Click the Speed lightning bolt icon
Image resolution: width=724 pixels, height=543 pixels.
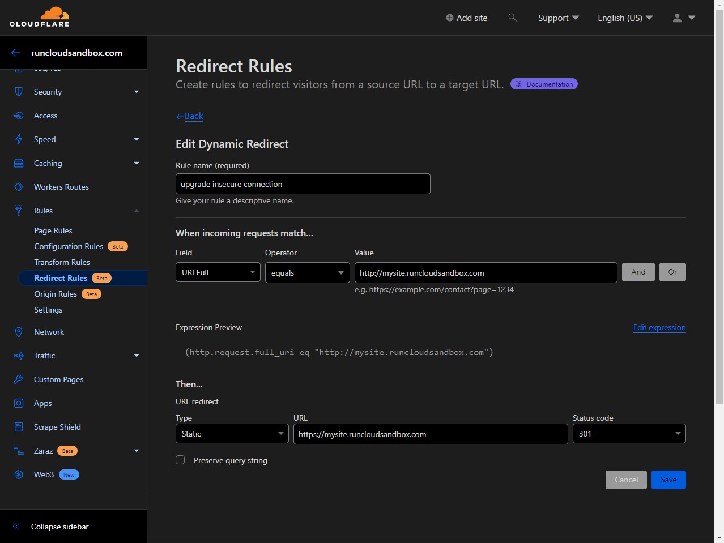click(19, 139)
